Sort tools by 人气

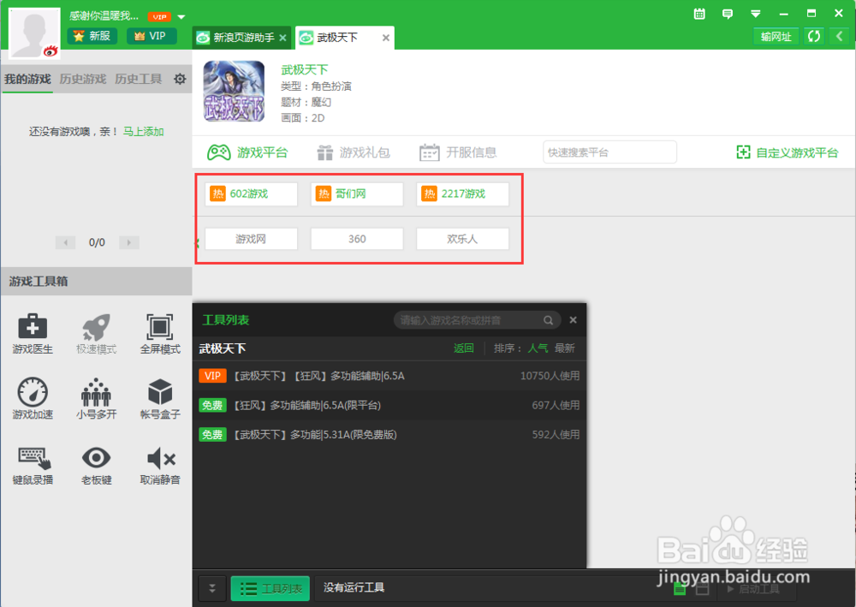538,348
